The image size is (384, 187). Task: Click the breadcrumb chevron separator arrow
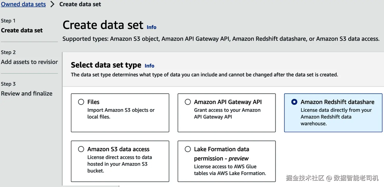52,4
